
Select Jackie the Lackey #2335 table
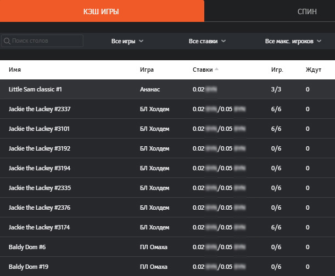coord(40,188)
